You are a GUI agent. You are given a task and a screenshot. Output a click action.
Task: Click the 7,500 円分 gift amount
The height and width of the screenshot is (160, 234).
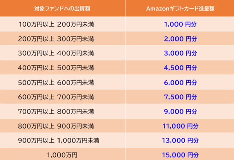click(181, 97)
